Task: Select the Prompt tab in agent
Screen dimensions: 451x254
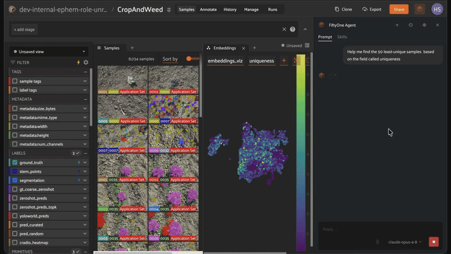Action: [325, 37]
